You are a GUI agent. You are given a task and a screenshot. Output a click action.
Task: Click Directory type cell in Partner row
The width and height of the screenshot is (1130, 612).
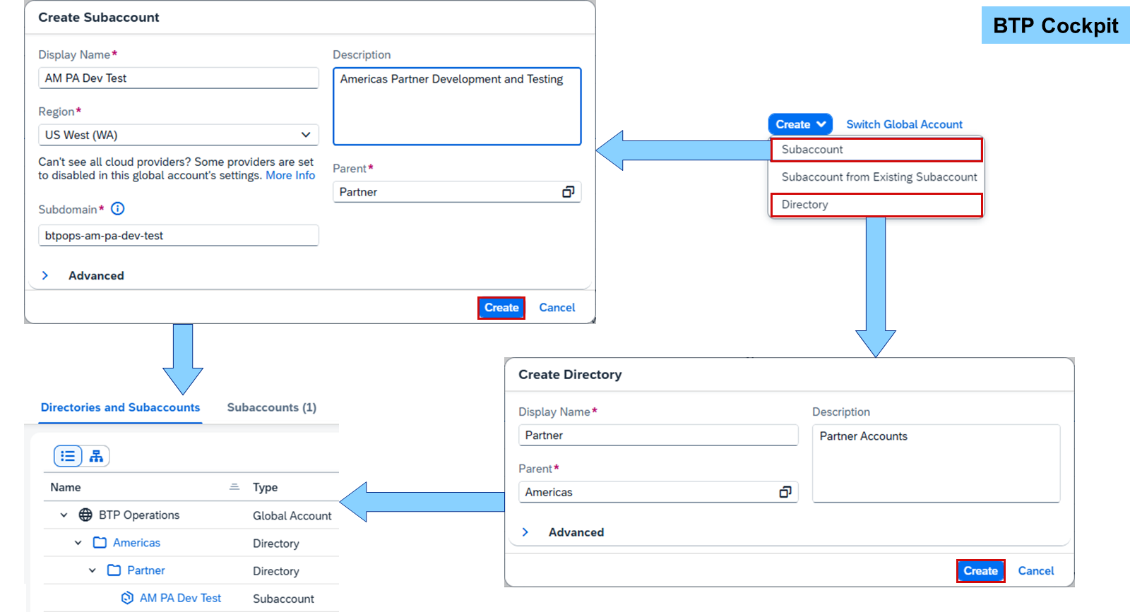(x=276, y=571)
